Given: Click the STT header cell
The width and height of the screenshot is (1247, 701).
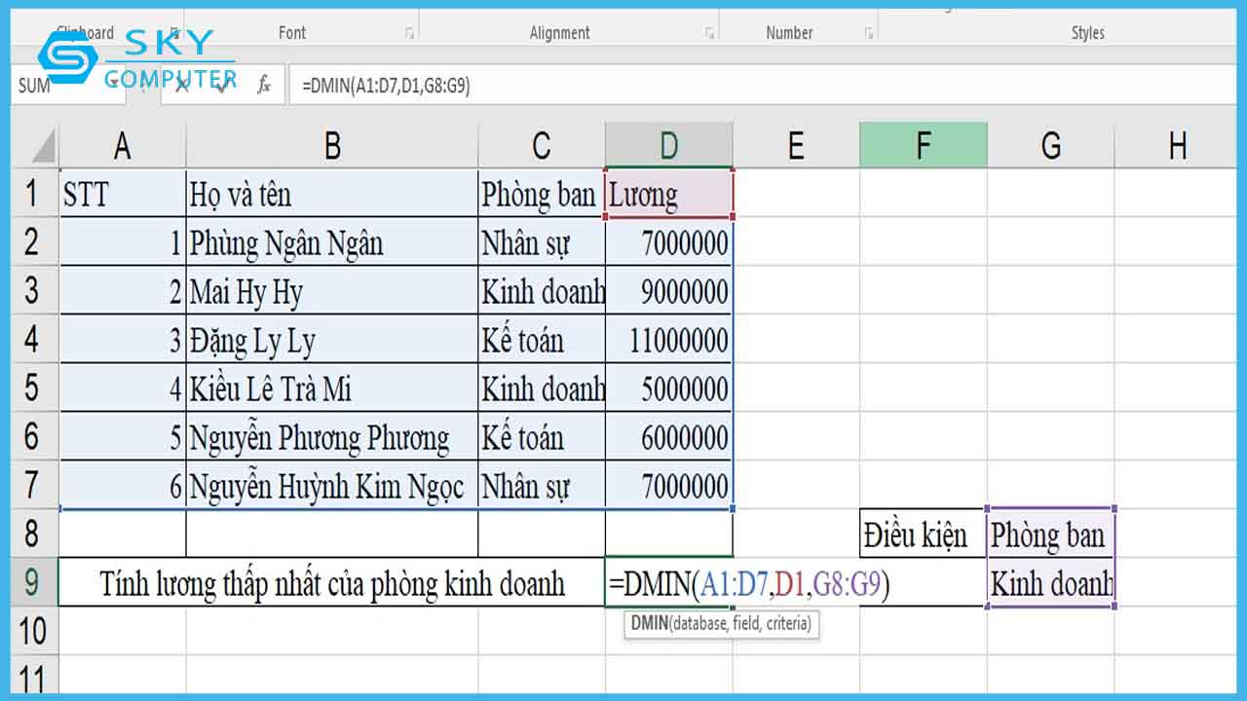Looking at the screenshot, I should (122, 194).
